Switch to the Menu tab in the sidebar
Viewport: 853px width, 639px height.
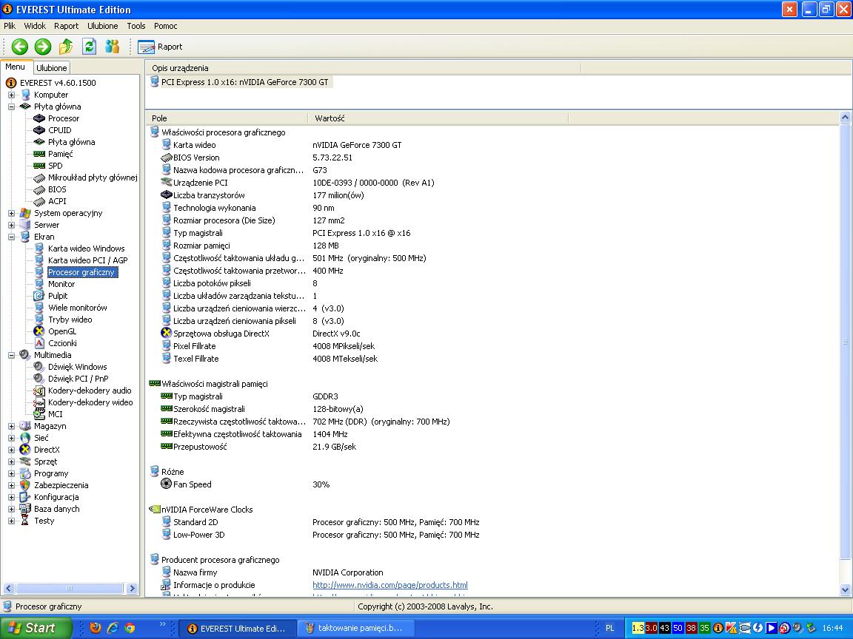click(16, 67)
